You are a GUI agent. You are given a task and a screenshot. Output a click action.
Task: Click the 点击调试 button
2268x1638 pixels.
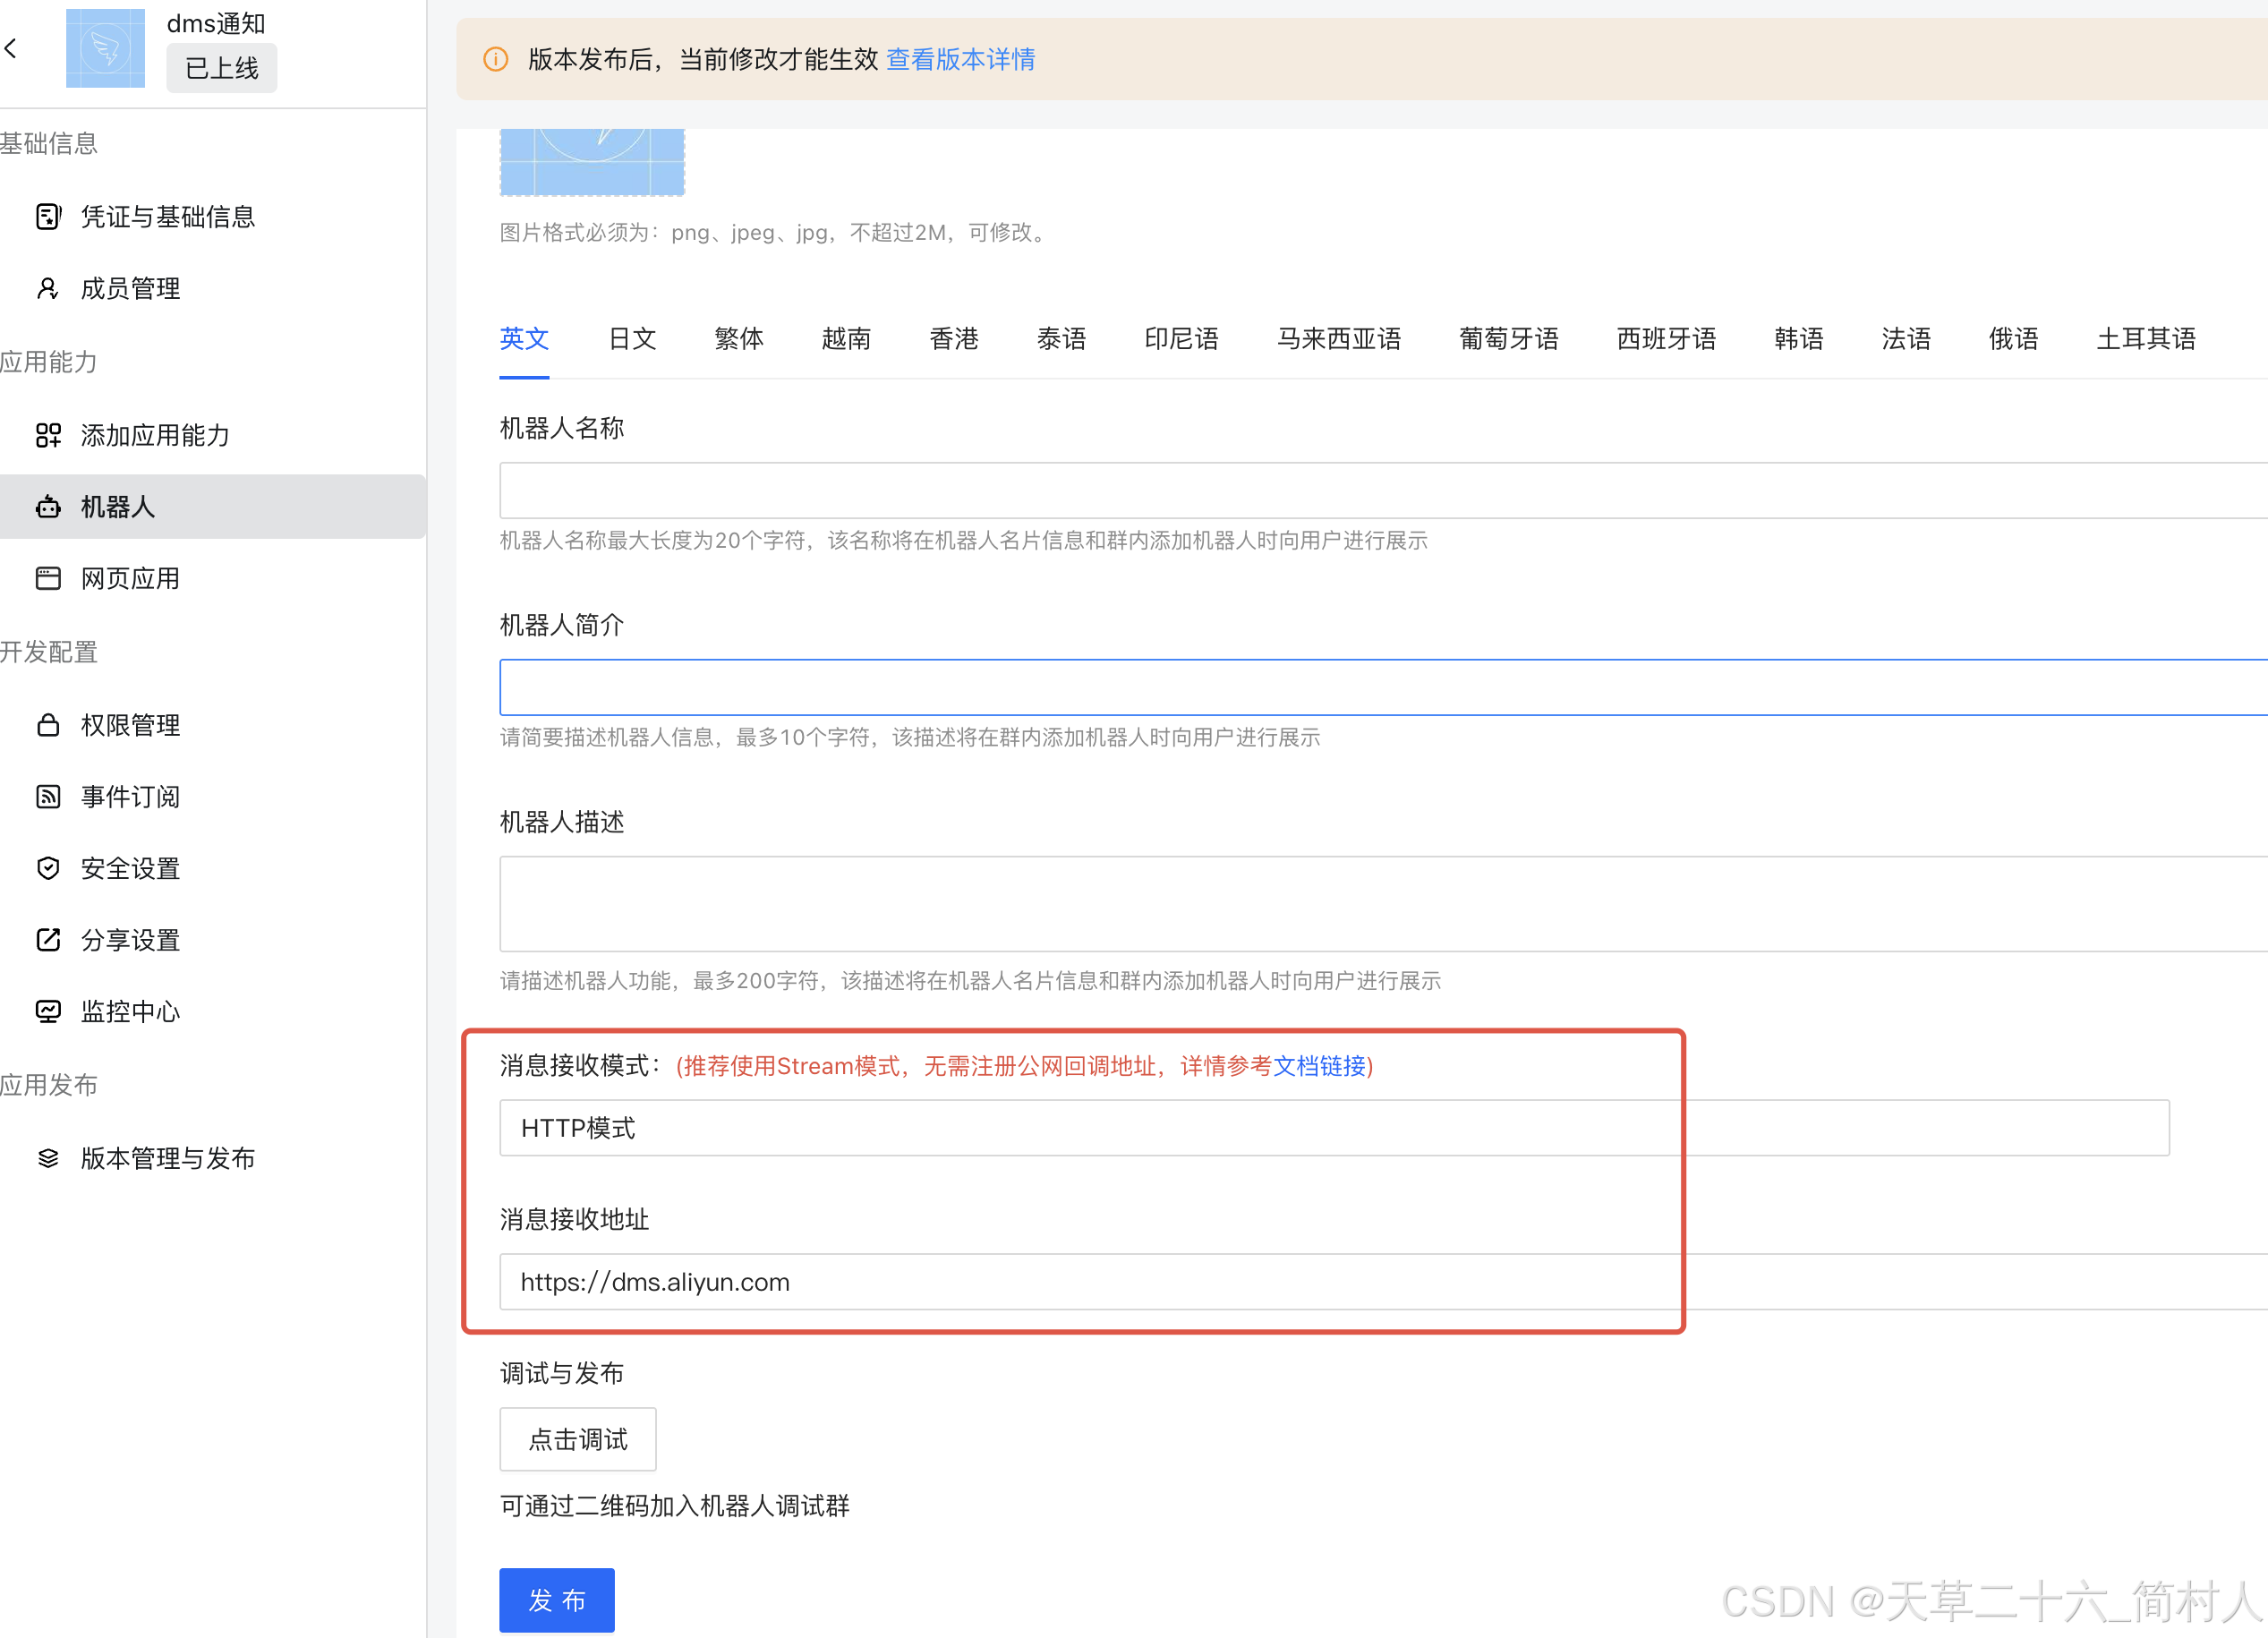click(x=577, y=1439)
